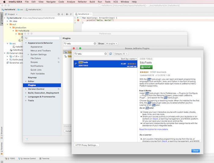The height and width of the screenshot is (163, 214).
Task: Expand the Build, Execution, Deployment section
Action: [26, 93]
